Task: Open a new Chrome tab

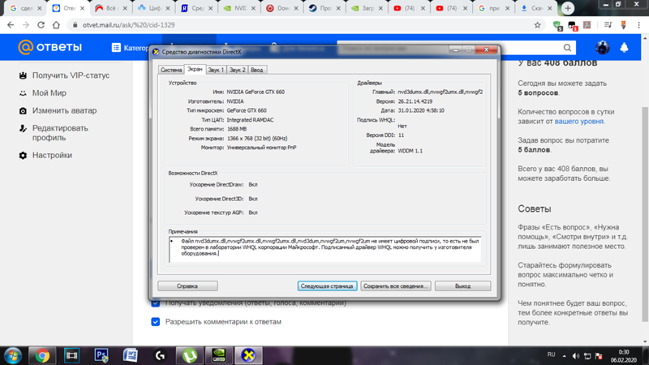Action: coord(568,8)
